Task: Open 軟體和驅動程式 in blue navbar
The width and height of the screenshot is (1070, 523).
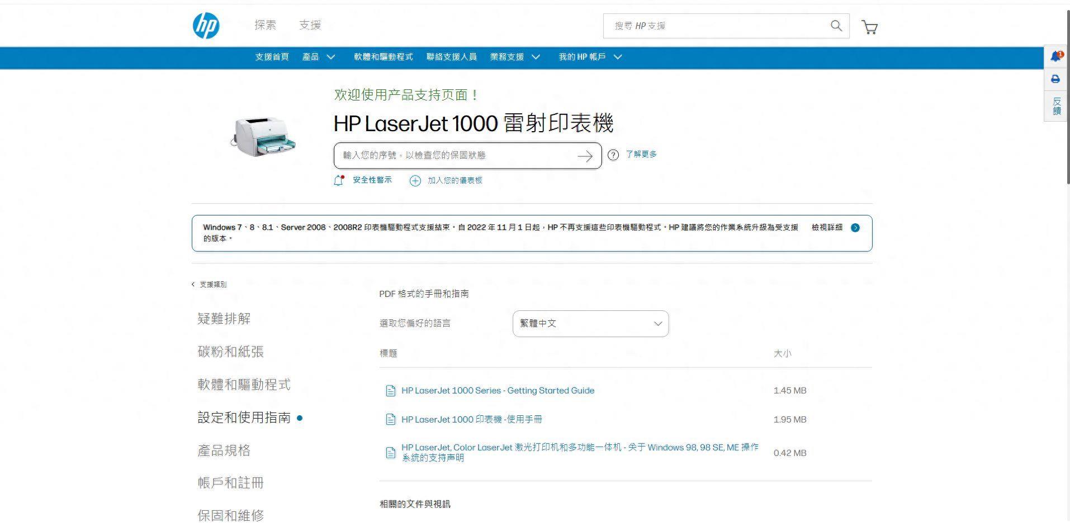Action: (384, 57)
